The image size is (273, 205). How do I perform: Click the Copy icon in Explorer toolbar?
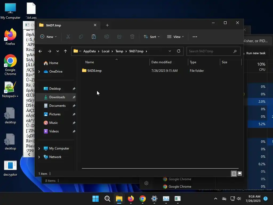point(81,37)
